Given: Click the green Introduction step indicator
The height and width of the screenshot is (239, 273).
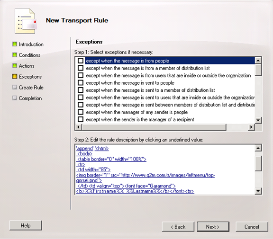Looking at the screenshot, I should (15, 44).
